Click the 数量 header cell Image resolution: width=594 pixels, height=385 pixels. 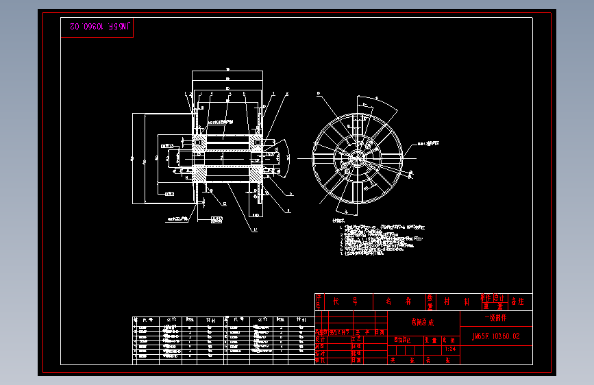point(430,302)
